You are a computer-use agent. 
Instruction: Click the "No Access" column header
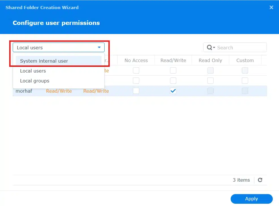click(136, 60)
